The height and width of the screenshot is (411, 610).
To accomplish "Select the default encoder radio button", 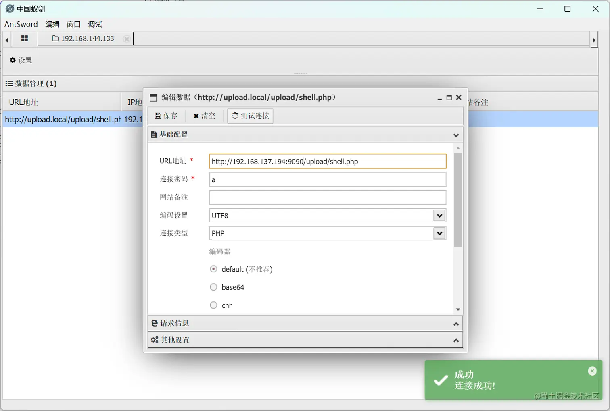I will click(x=213, y=269).
